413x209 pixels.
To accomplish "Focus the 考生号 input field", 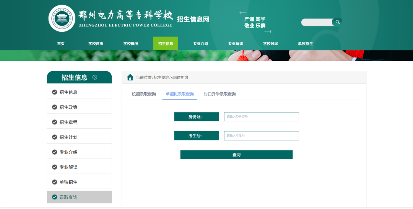I will (261, 136).
